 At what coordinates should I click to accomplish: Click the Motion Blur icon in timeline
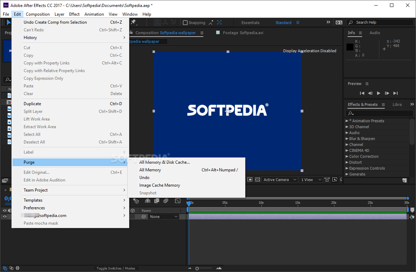pos(166,201)
